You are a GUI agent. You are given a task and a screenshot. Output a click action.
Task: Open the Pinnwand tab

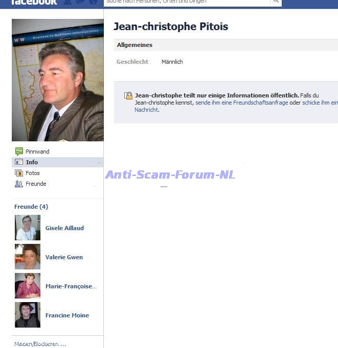click(37, 152)
